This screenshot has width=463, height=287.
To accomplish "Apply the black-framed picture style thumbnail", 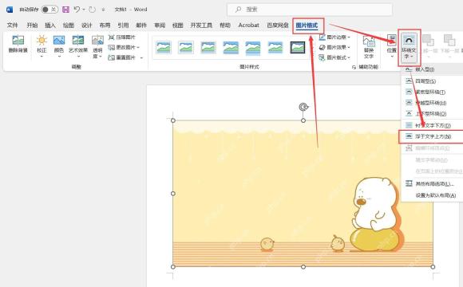I will click(x=298, y=48).
